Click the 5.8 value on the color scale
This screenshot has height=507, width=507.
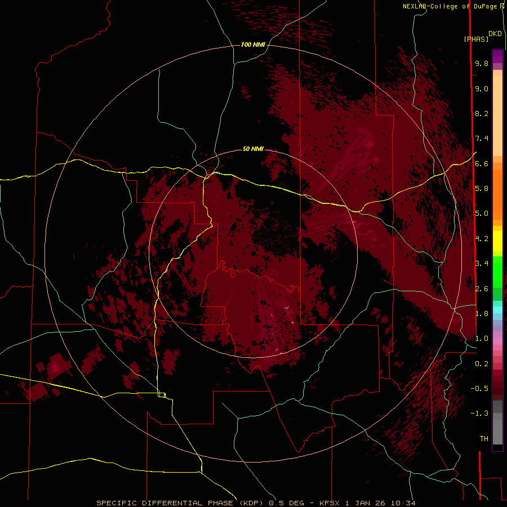tap(482, 189)
